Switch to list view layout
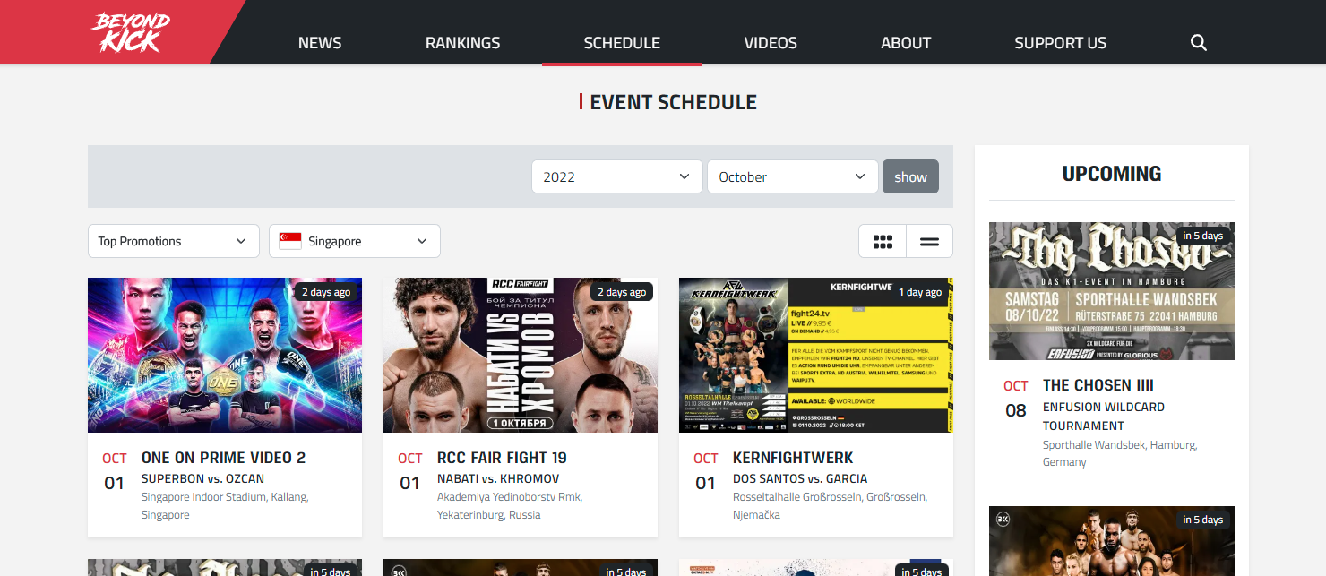The image size is (1326, 576). (x=929, y=241)
